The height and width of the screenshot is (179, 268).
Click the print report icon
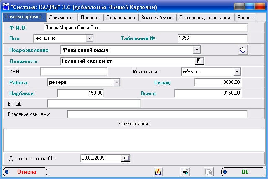pos(185,171)
